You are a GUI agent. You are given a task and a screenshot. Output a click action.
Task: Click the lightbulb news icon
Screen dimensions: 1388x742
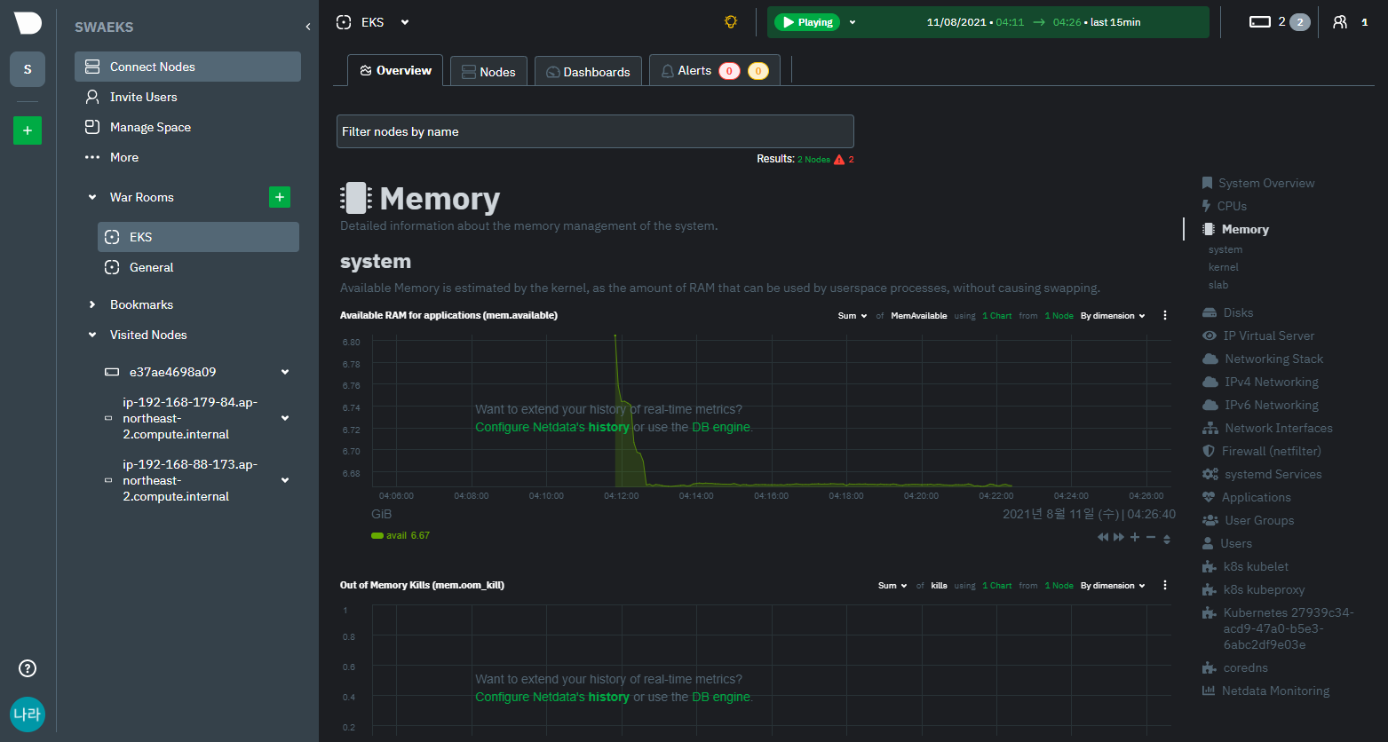pos(731,22)
